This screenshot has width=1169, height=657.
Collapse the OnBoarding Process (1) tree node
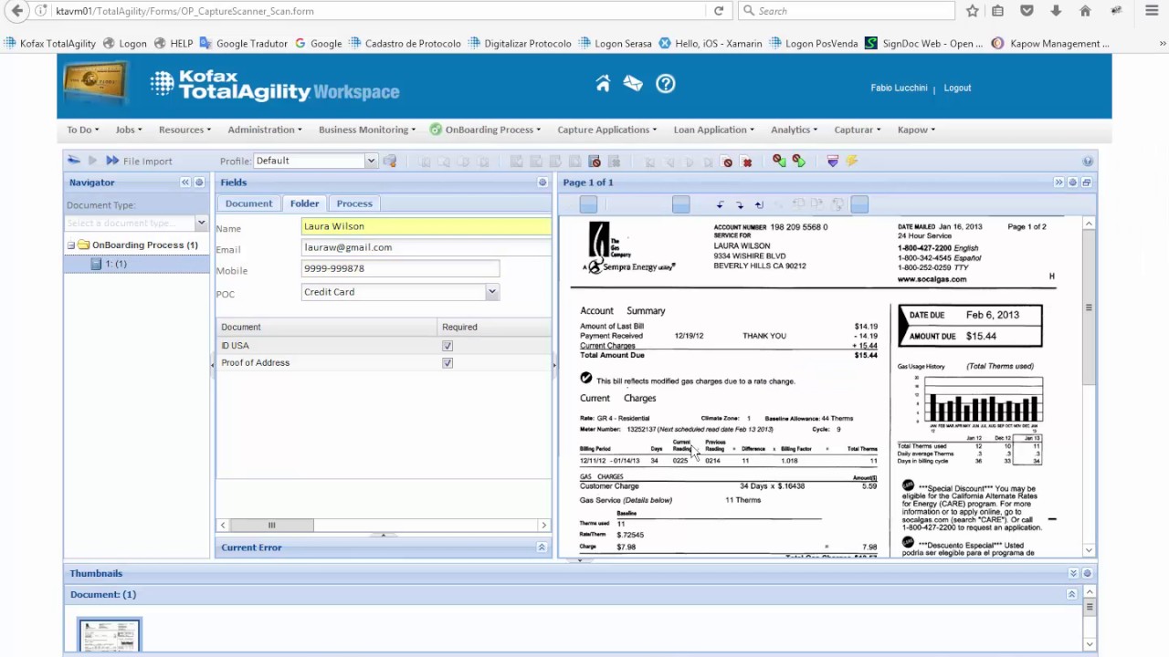click(x=71, y=245)
